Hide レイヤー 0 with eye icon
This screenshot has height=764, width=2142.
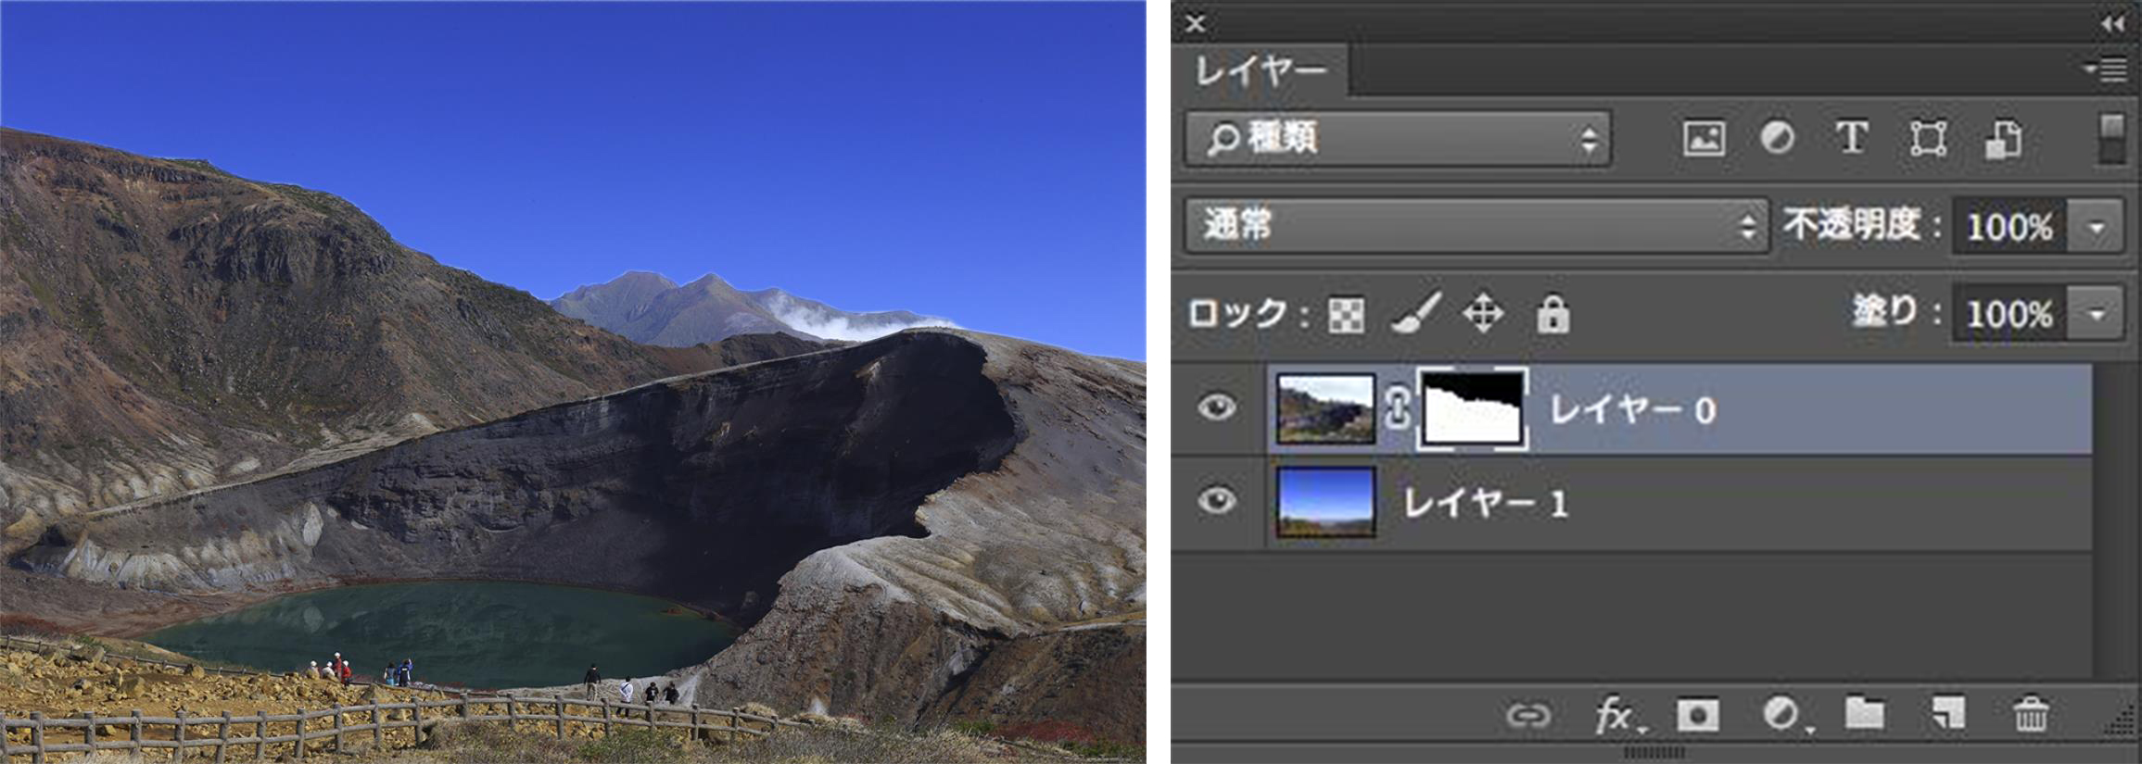1217,407
